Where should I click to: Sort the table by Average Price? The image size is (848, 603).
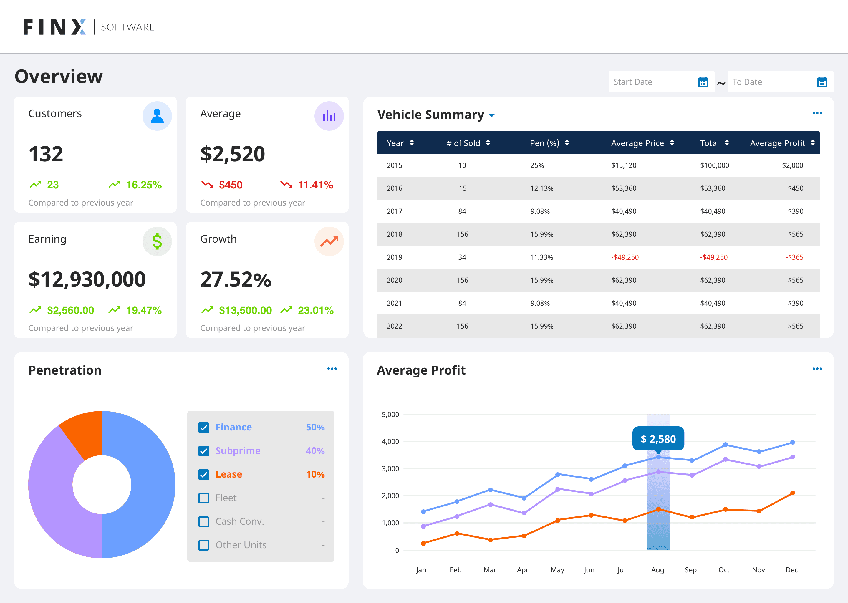click(672, 143)
